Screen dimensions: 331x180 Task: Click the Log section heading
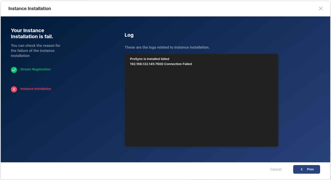pyautogui.click(x=129, y=35)
